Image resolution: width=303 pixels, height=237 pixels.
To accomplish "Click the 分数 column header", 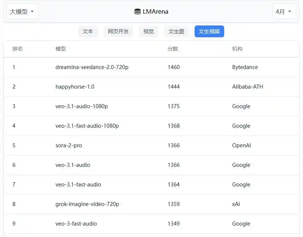I will (173, 49).
